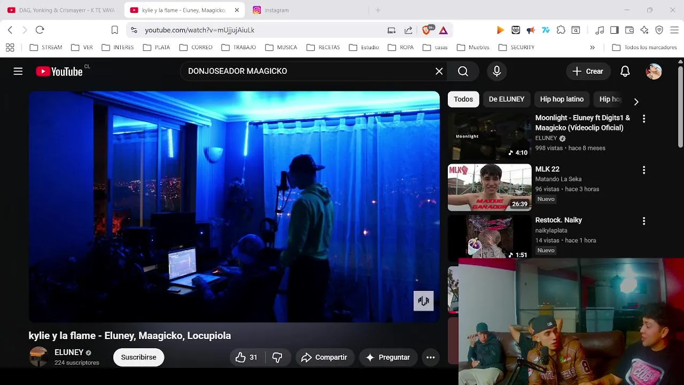Image resolution: width=684 pixels, height=385 pixels.
Task: Open the extensions puzzle icon
Action: [561, 30]
